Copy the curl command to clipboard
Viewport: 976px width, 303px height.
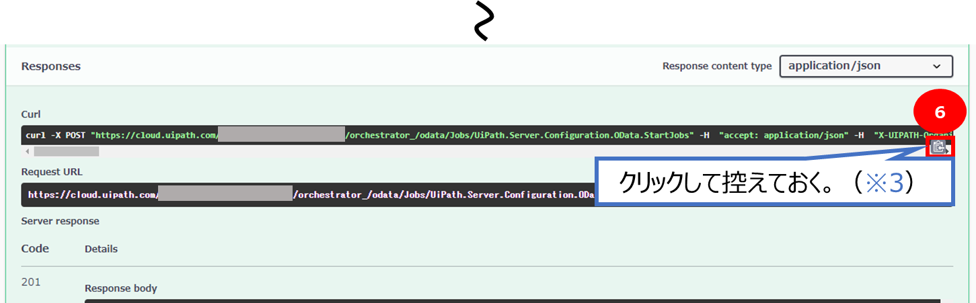click(x=939, y=146)
